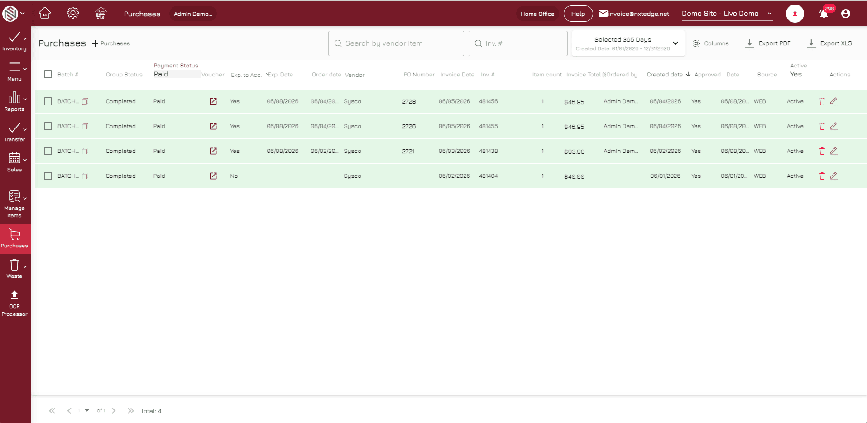Viewport: 867px width, 423px height.
Task: Expand the Waste chevron in sidebar
Action: [25, 266]
